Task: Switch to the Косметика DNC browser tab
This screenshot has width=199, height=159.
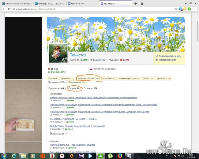Action: [x=81, y=4]
